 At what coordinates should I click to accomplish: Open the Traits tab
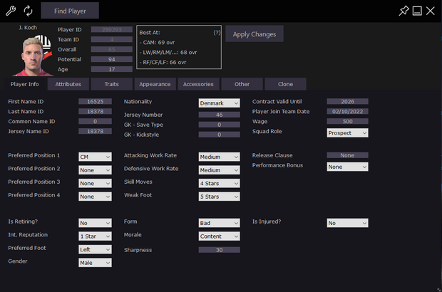click(111, 84)
